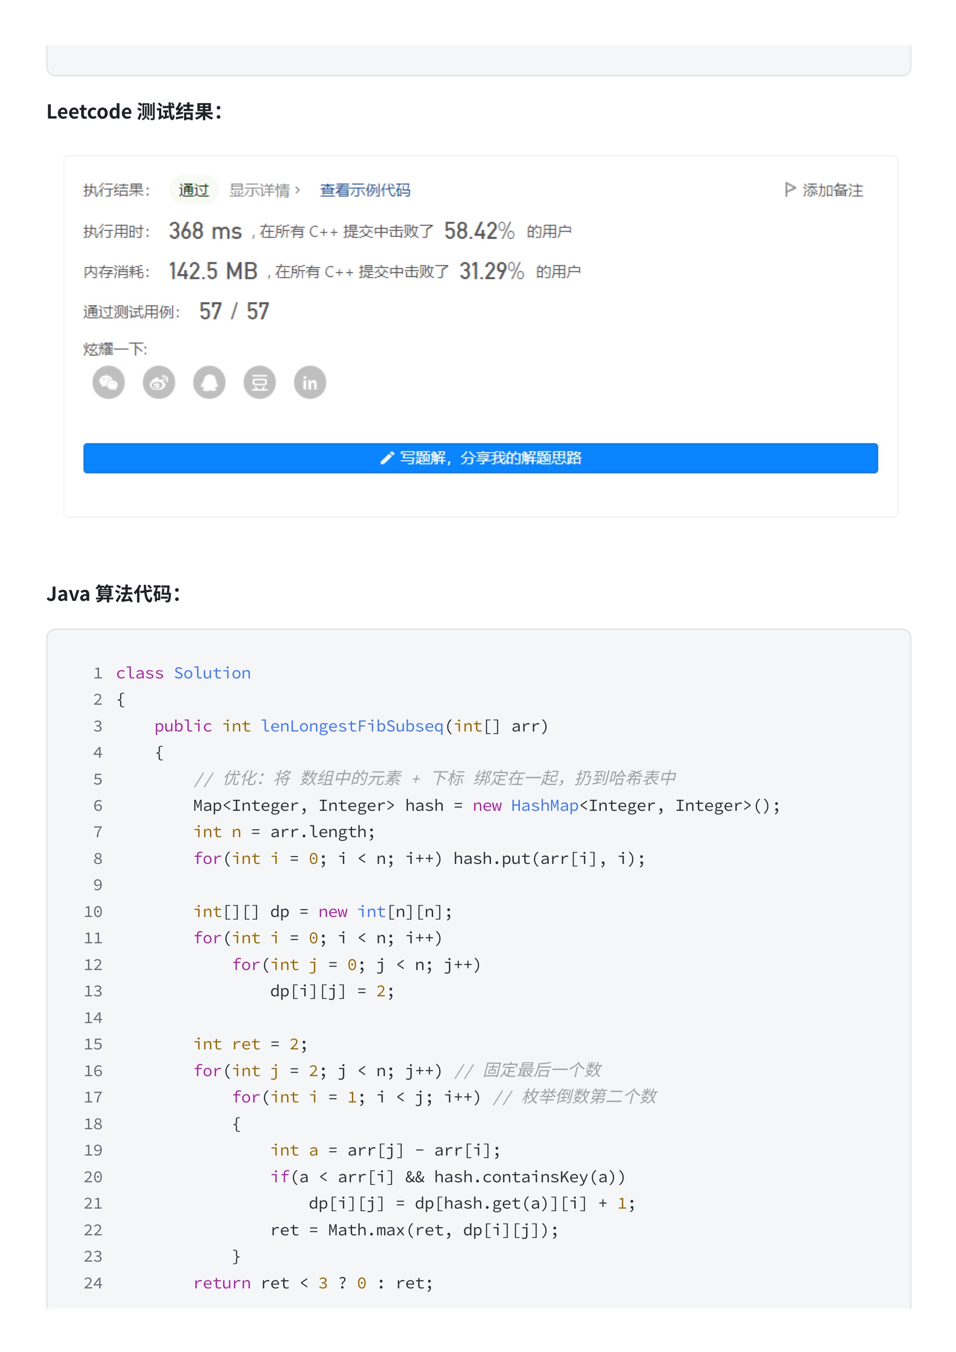Click the Douban share icon
The image size is (956, 1352).
259,383
